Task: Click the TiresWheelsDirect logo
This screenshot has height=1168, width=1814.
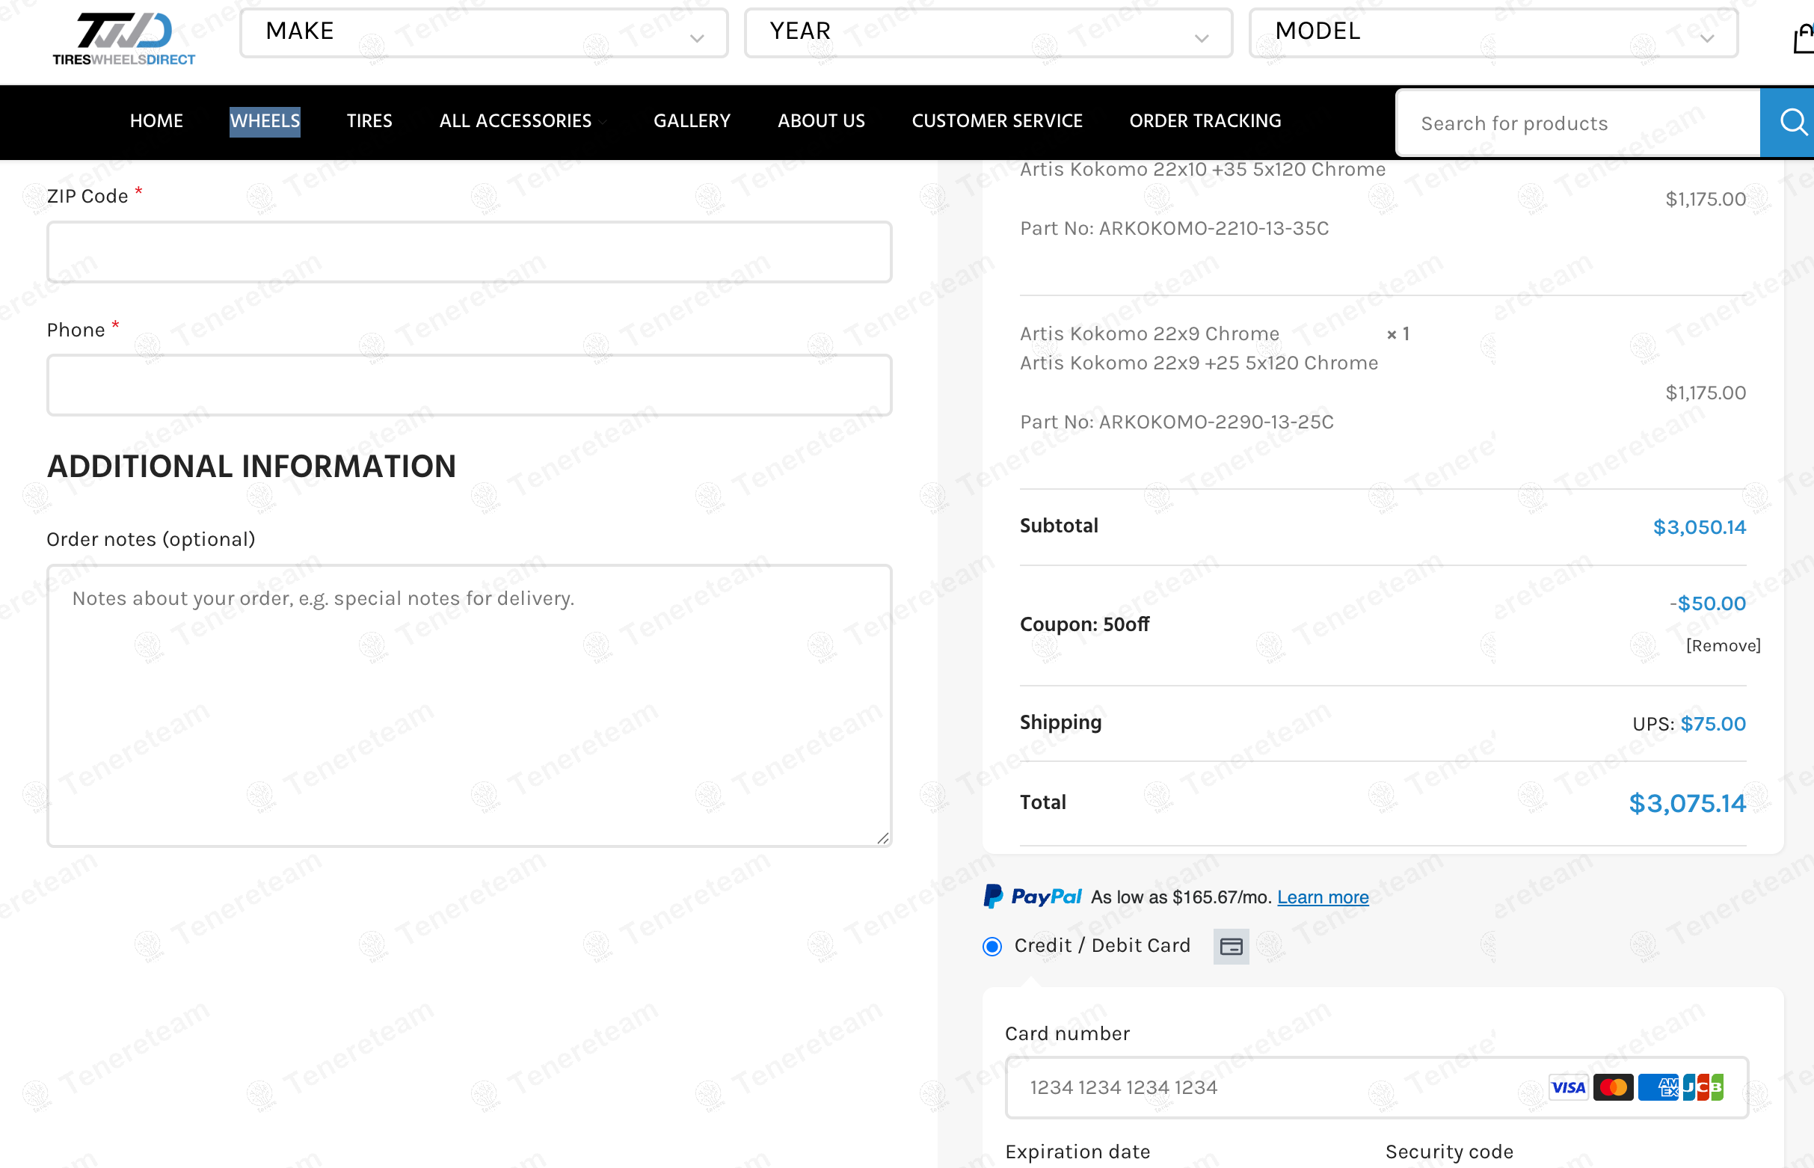Action: pos(123,38)
